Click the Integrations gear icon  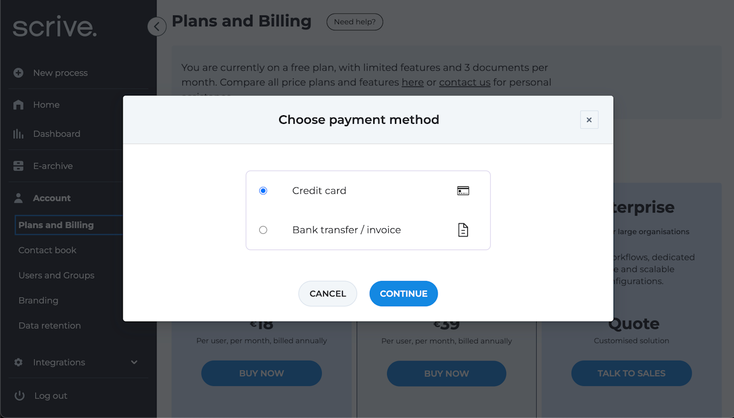point(18,362)
